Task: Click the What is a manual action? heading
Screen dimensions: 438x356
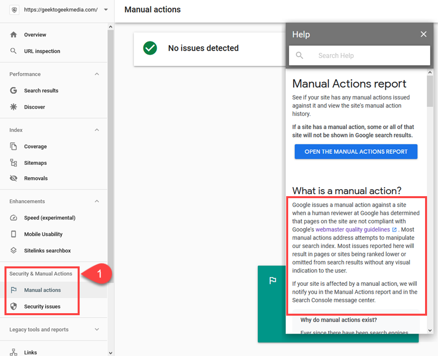Action: 346,191
